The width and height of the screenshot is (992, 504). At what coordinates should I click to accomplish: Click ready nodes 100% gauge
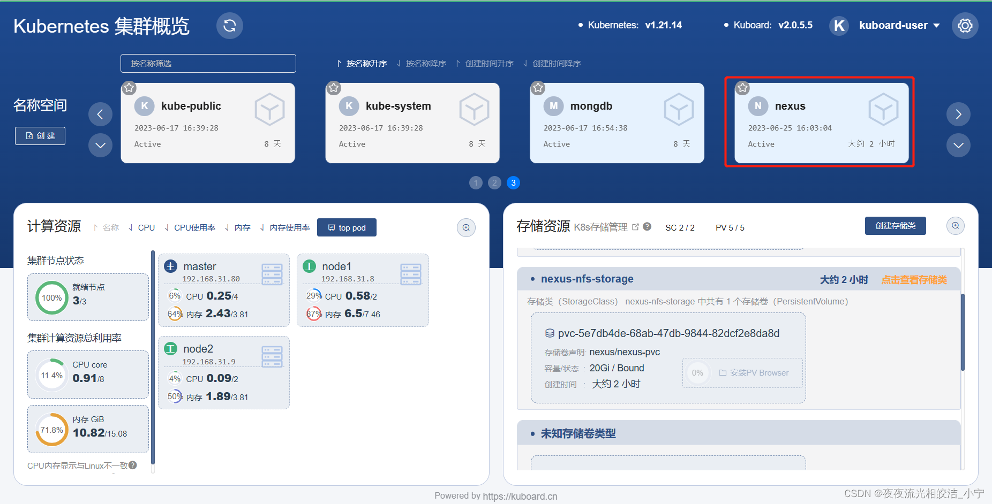pos(52,298)
